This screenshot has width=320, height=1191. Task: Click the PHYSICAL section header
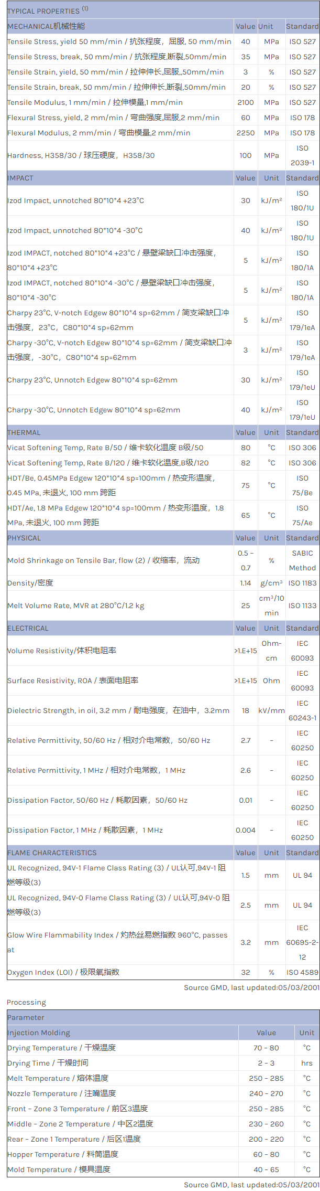(x=24, y=538)
